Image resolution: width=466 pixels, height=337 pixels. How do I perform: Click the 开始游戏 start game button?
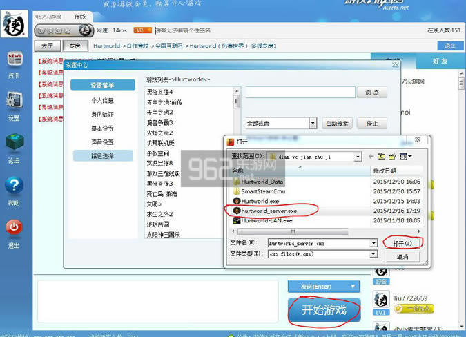(322, 310)
